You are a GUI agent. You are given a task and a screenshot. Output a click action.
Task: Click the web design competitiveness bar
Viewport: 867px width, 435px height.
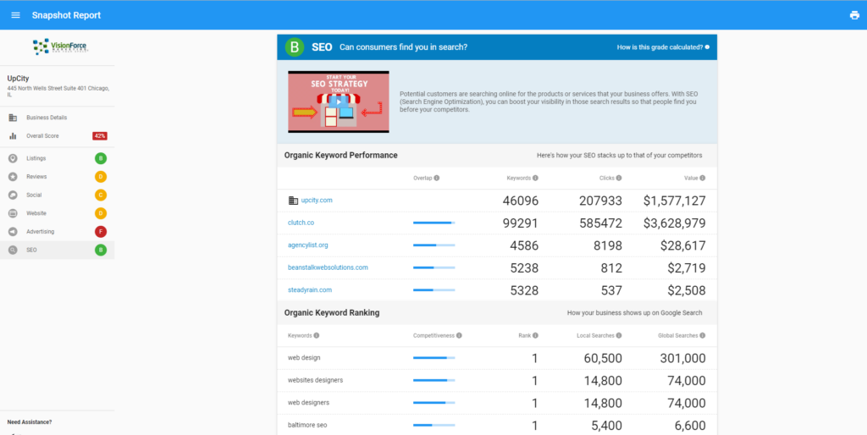click(434, 358)
